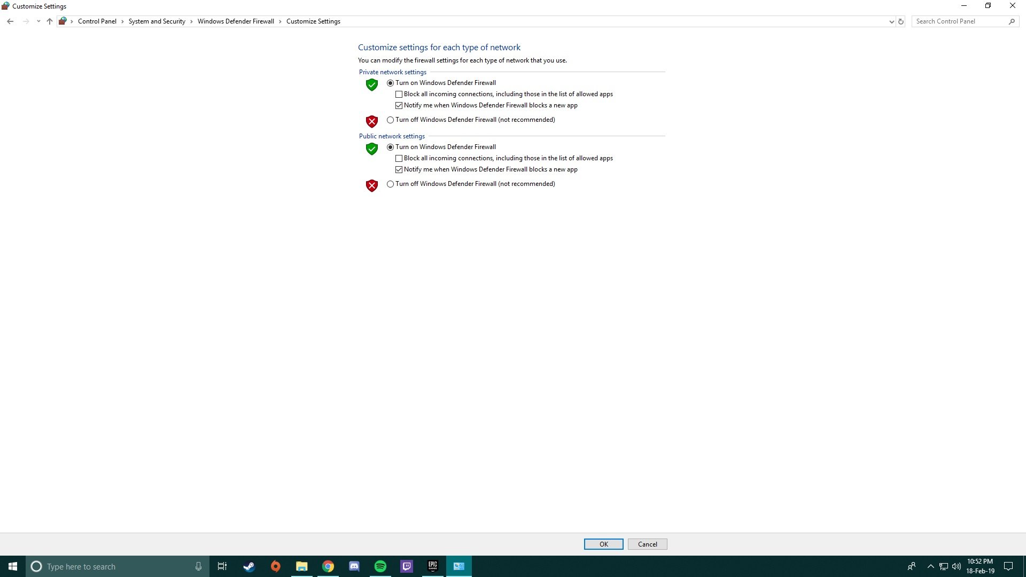The width and height of the screenshot is (1026, 577).
Task: Navigate to System and Security breadcrumb
Action: [157, 21]
